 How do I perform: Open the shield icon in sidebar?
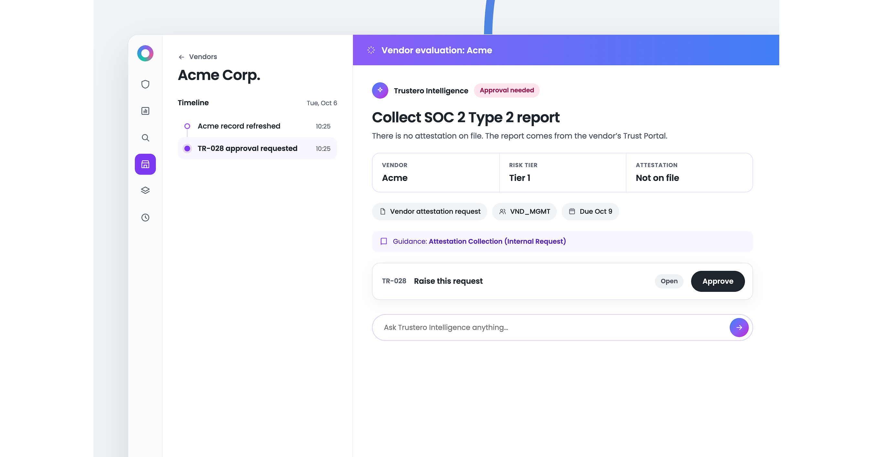[x=145, y=84]
